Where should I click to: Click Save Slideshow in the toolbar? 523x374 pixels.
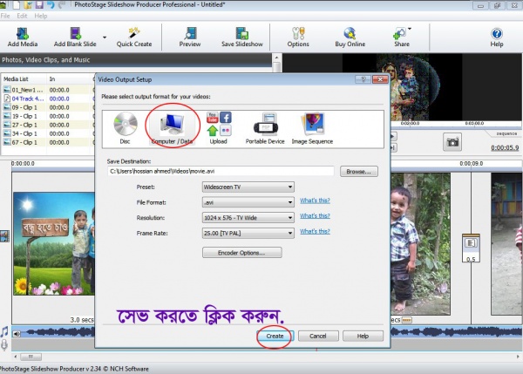(x=242, y=37)
